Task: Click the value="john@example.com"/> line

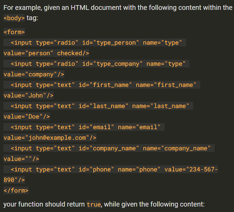Action: coord(50,137)
